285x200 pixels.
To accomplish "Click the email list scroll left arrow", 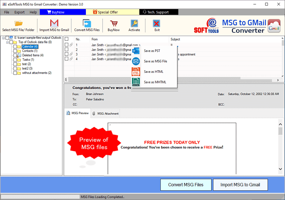I will [x=66, y=80].
